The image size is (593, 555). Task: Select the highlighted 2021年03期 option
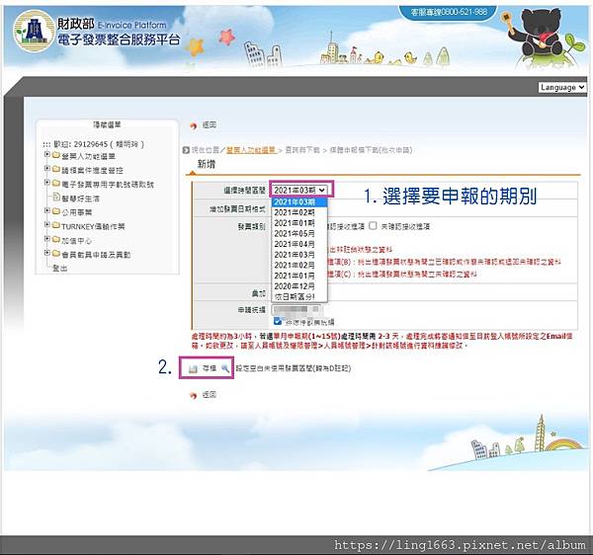click(299, 202)
